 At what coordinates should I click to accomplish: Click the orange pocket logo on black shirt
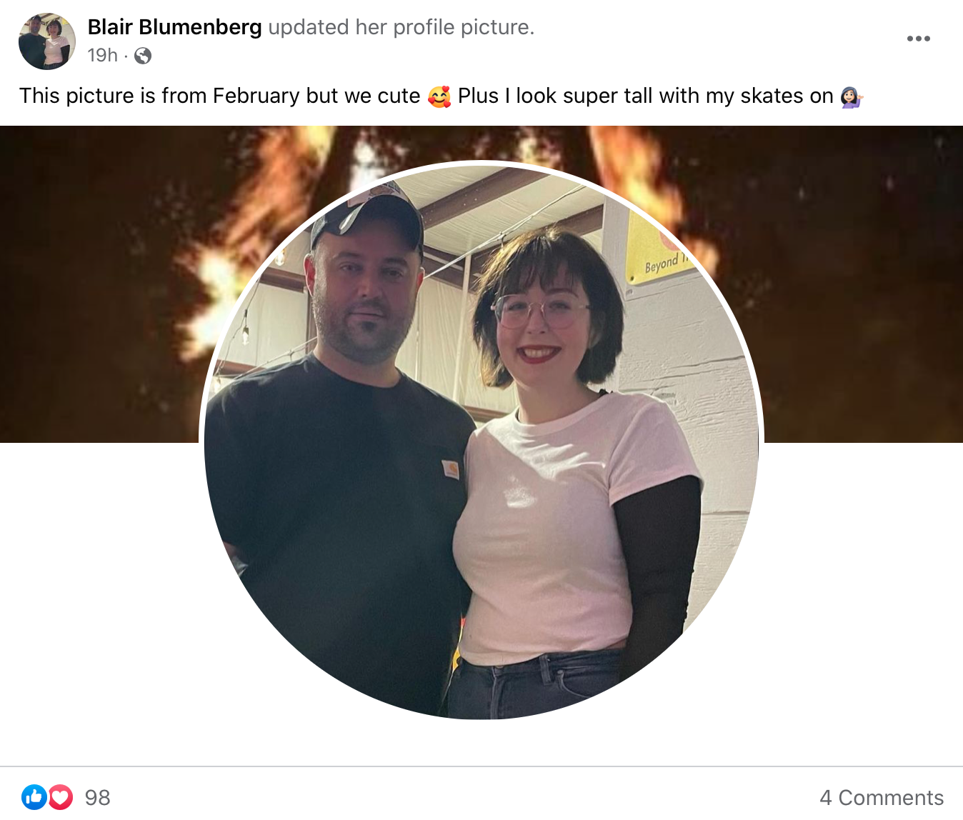pyautogui.click(x=450, y=469)
